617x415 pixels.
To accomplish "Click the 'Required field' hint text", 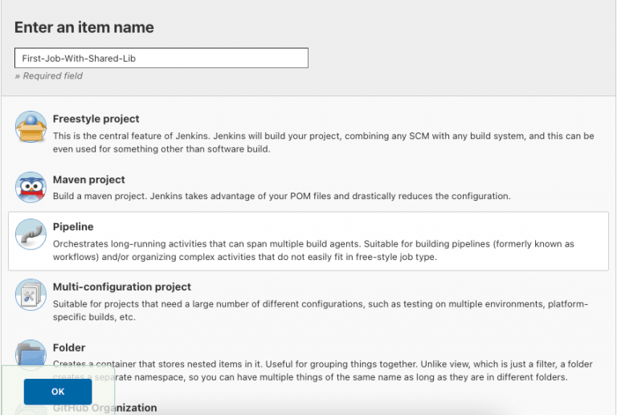I will tap(48, 76).
